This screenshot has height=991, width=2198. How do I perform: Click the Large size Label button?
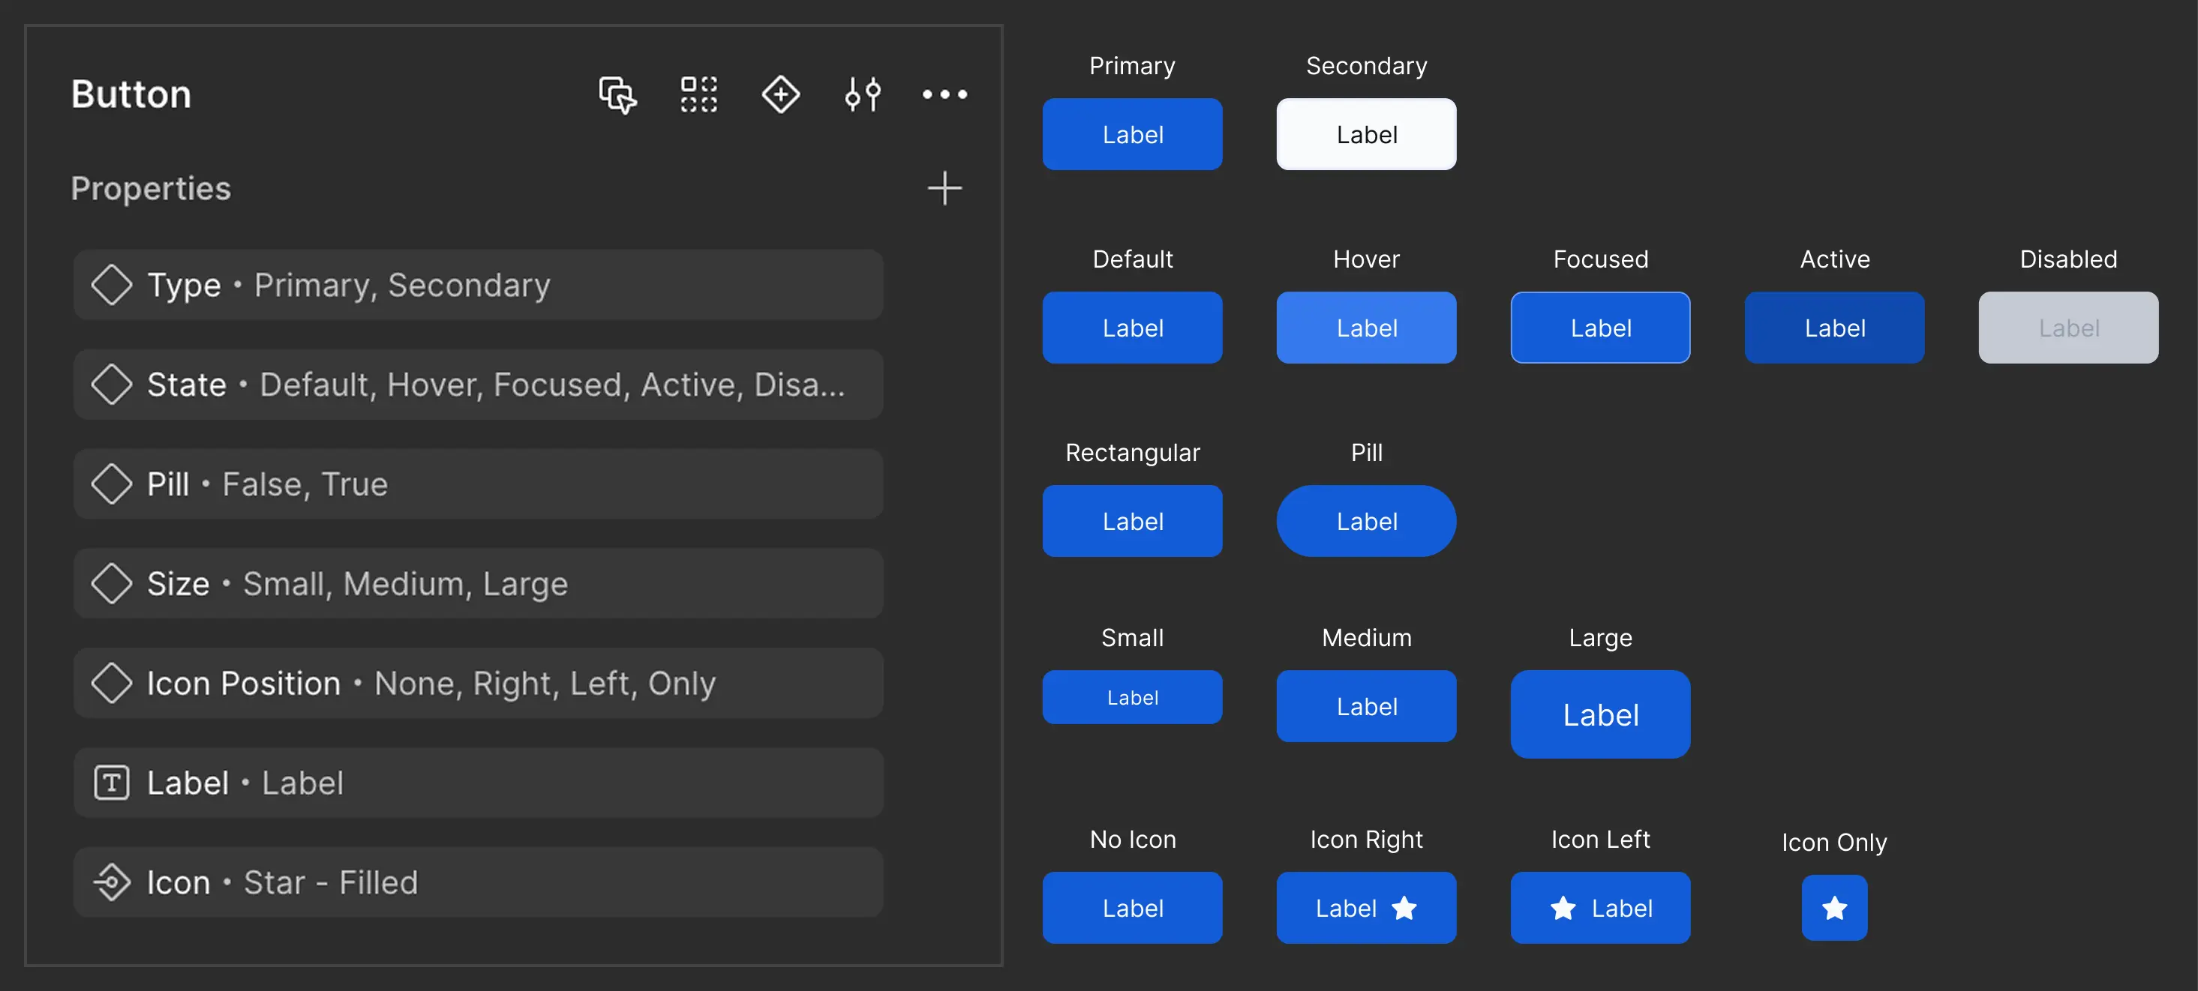click(x=1599, y=714)
